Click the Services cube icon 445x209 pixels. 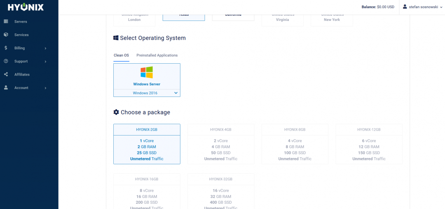pyautogui.click(x=6, y=35)
